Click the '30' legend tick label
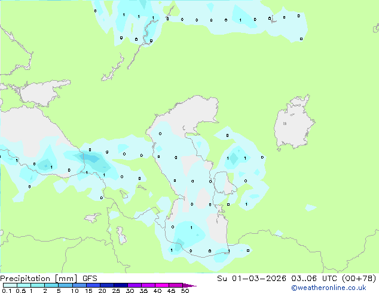 (x=130, y=291)
